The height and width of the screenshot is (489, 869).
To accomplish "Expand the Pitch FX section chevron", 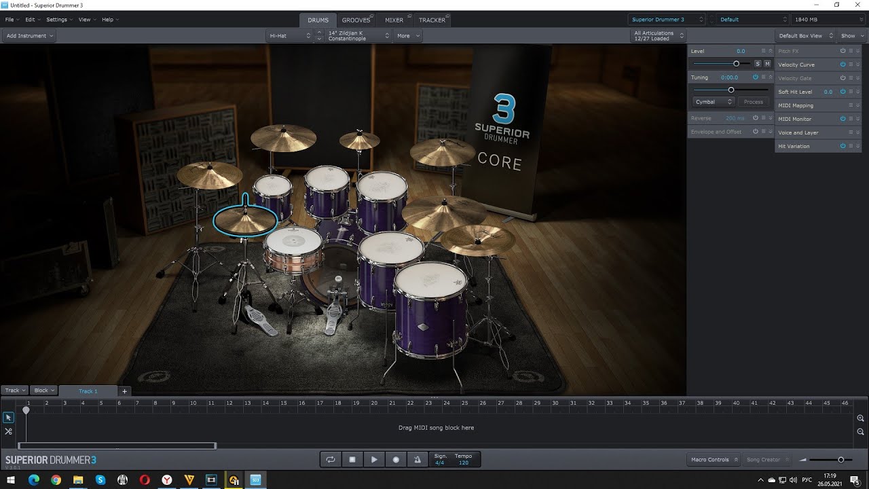I will point(858,51).
